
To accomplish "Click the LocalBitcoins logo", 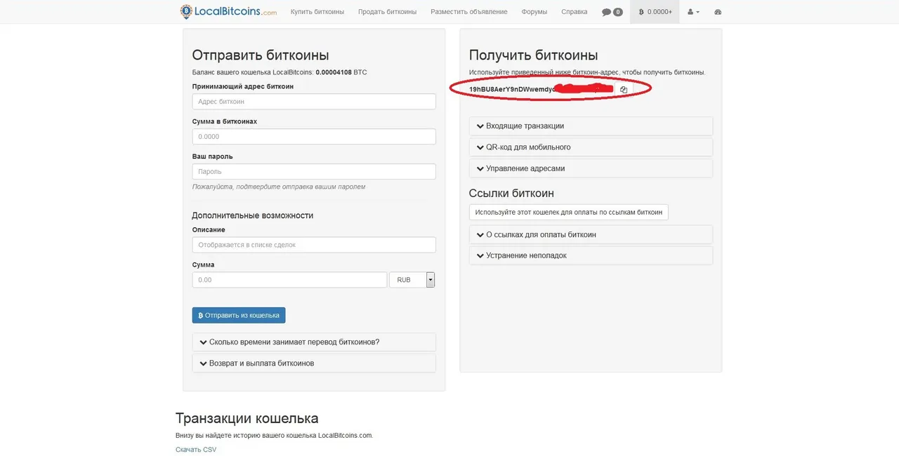I will pos(228,12).
